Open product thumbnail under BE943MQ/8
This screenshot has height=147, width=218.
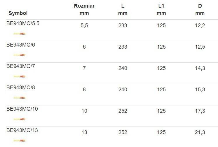coord(19,98)
